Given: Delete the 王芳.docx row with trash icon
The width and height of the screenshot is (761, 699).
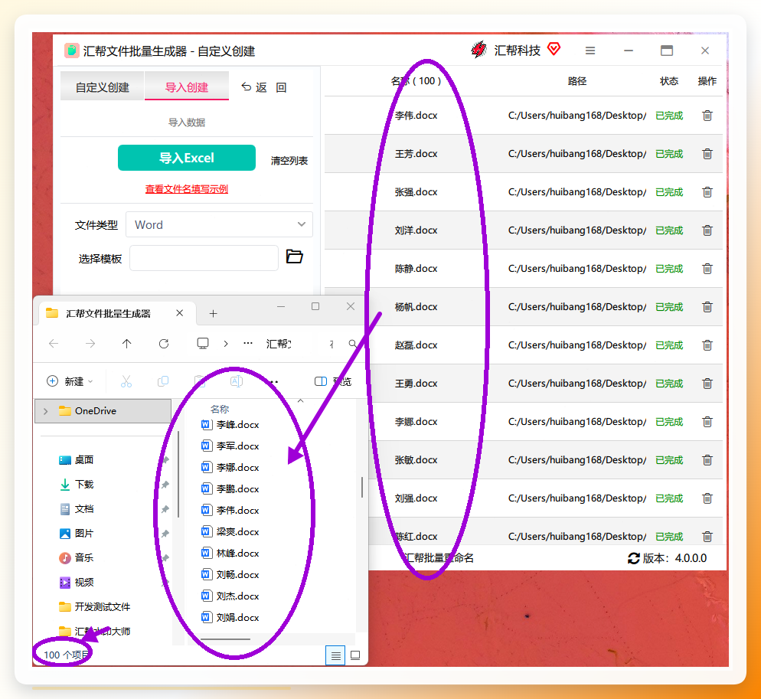Looking at the screenshot, I should click(707, 154).
